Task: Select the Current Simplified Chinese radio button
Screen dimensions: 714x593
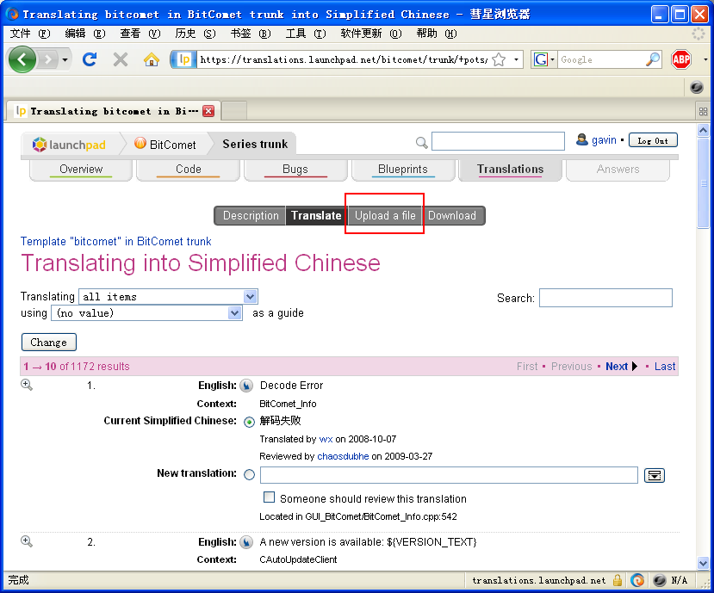Action: 250,422
